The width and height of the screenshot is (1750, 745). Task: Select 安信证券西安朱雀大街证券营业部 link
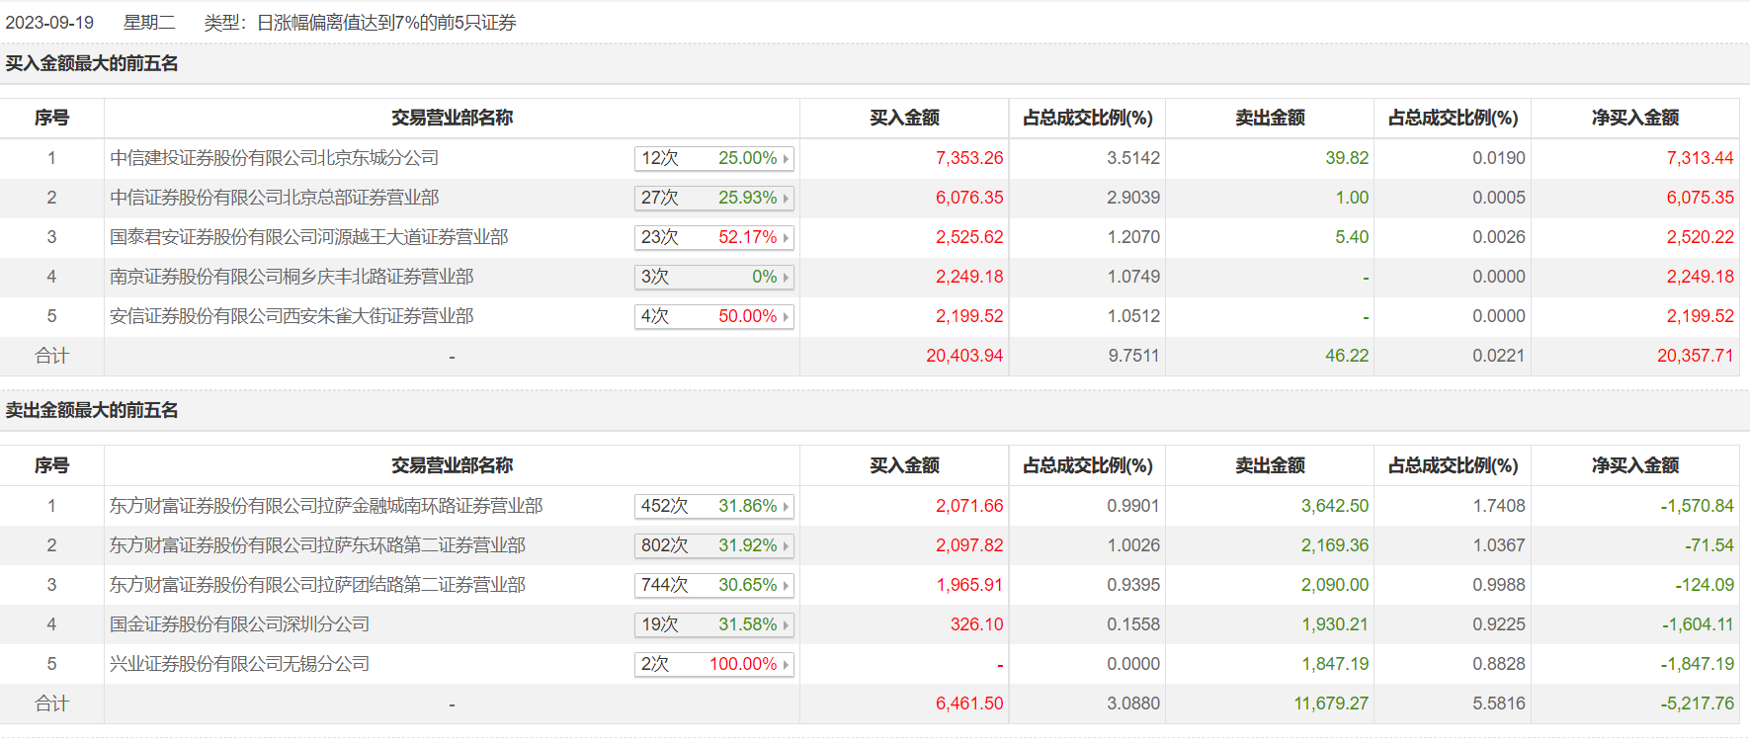click(x=292, y=316)
